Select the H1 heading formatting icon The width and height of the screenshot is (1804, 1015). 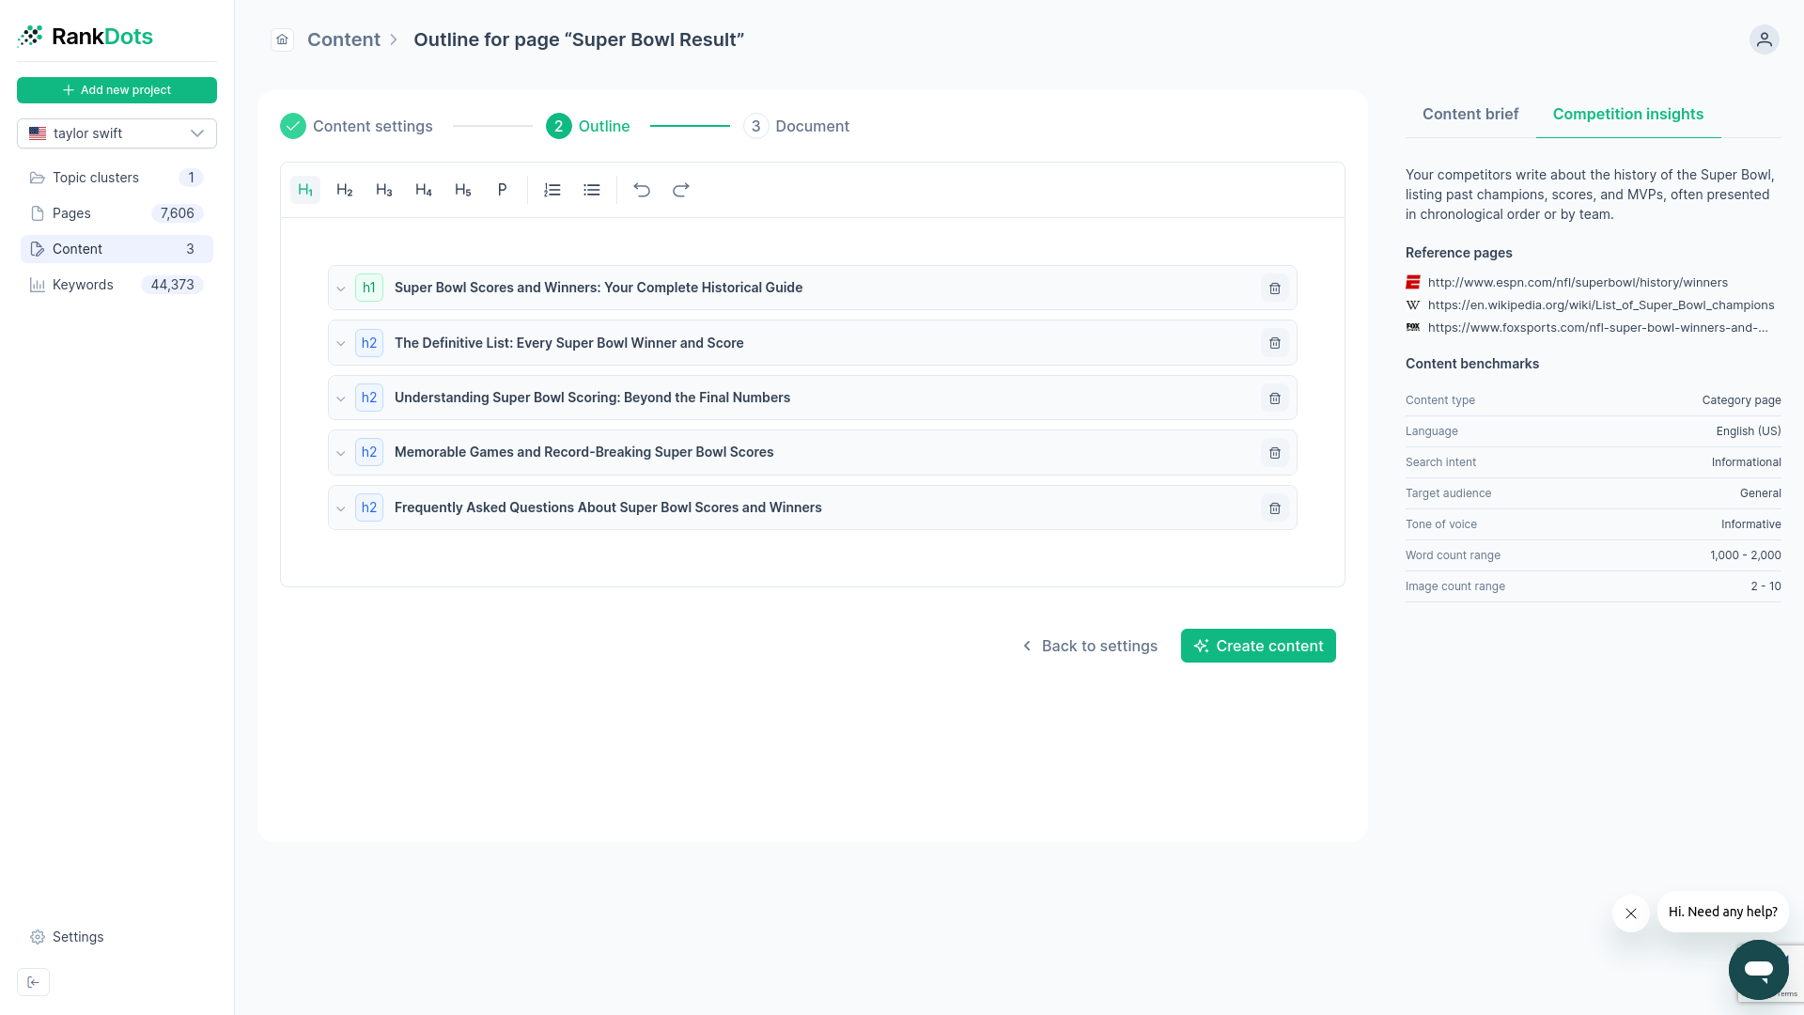click(x=303, y=189)
